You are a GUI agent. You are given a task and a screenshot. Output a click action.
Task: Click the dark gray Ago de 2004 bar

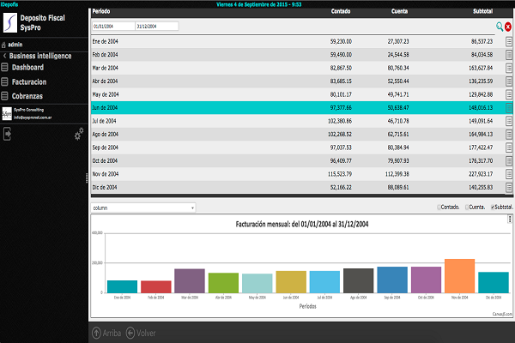(358, 280)
